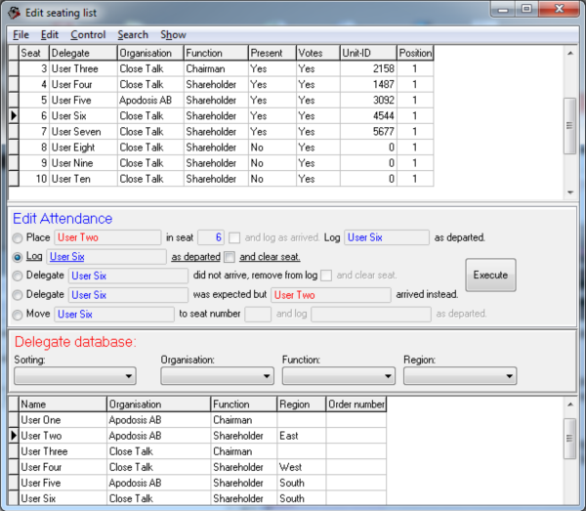Viewport: 586px width, 511px height.
Task: Click the Seat column header
Action: pos(34,53)
